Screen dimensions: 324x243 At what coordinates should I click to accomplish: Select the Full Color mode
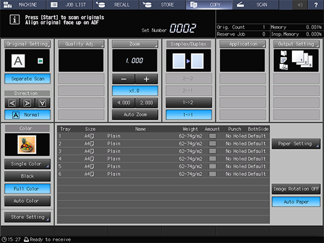click(x=28, y=189)
